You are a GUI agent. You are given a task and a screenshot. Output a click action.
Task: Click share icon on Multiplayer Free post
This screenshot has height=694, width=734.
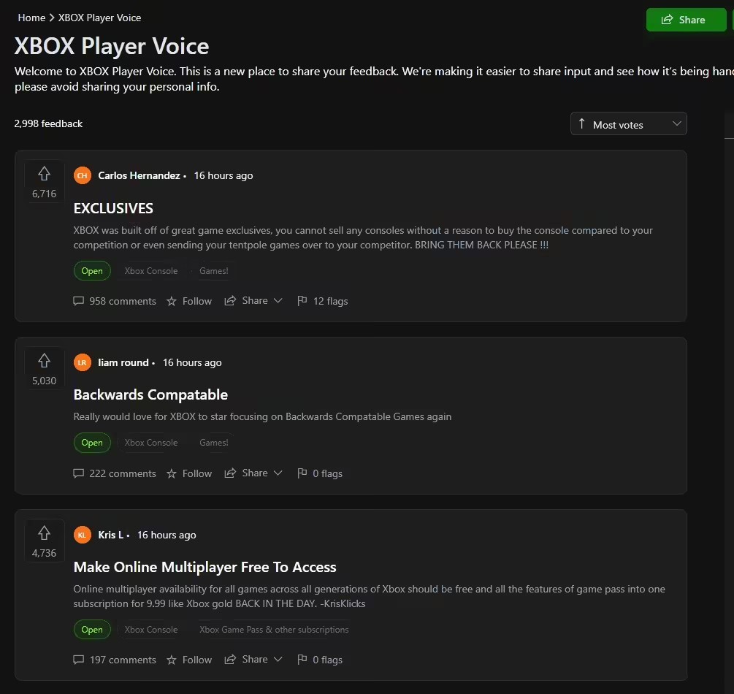[x=230, y=660]
